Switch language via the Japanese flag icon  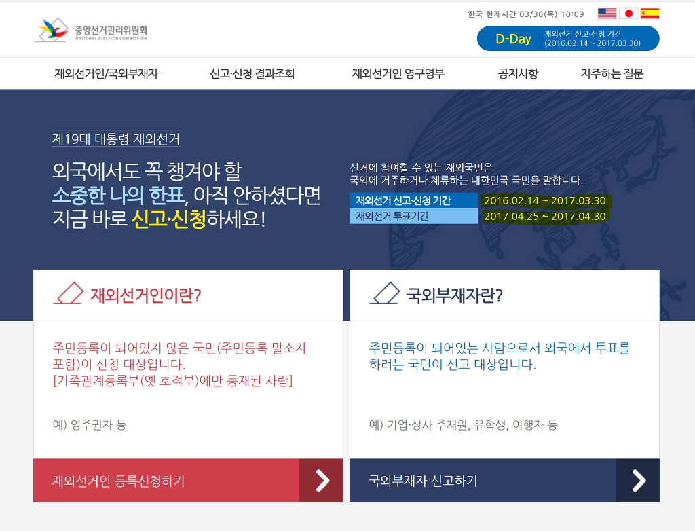pyautogui.click(x=628, y=14)
